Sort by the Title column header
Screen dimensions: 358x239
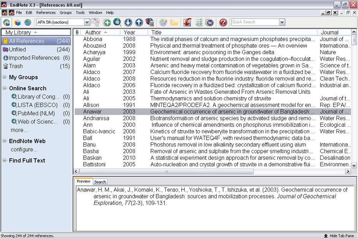coord(233,32)
